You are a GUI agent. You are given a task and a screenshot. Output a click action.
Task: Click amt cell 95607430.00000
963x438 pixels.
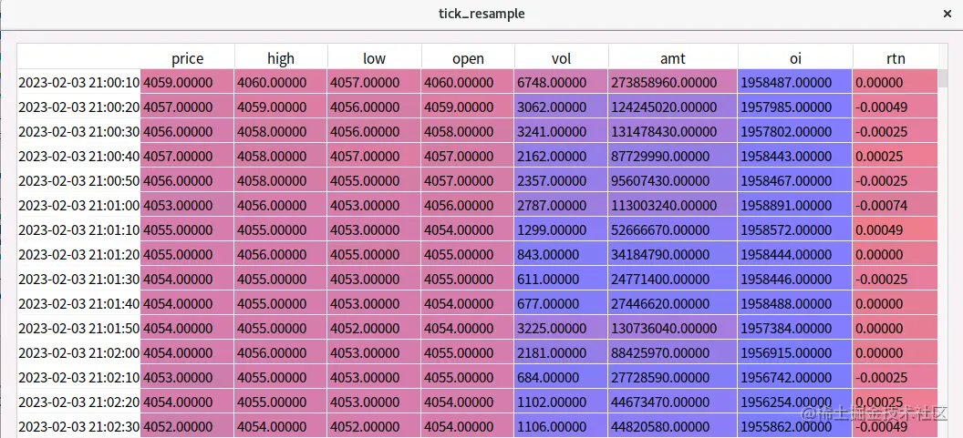[x=673, y=180]
